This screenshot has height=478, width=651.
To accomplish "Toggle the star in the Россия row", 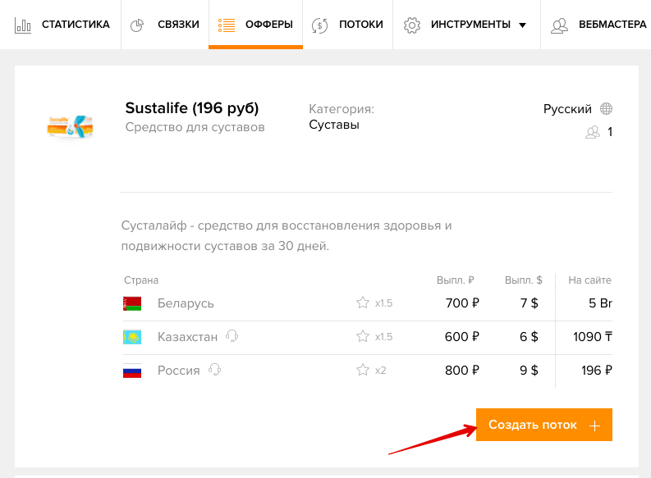I will click(x=363, y=370).
